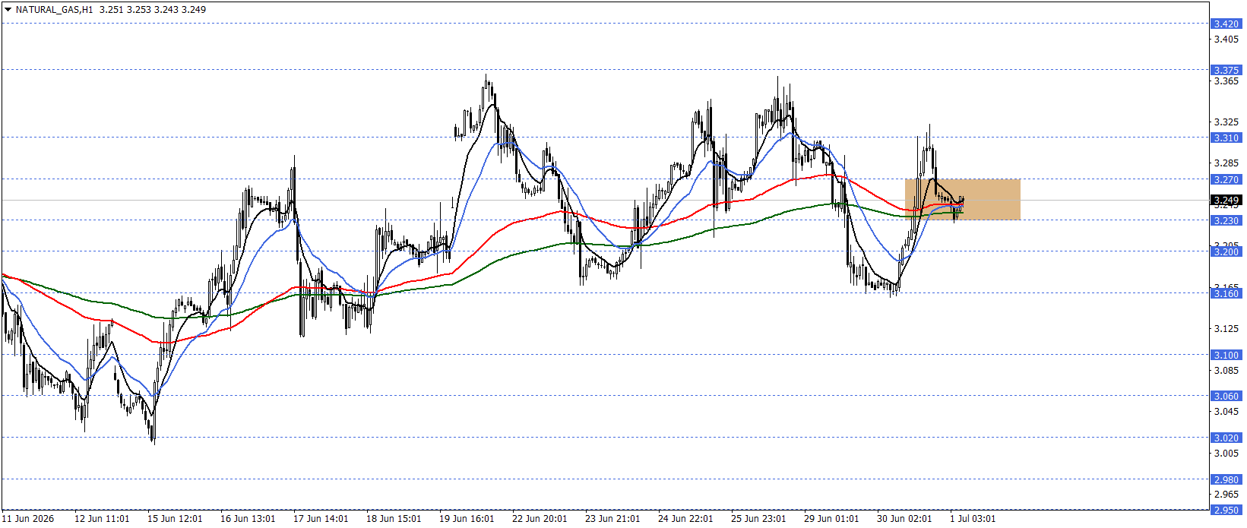Click the 25 Jun 23:01 time label
Screen dimensions: 1247x528
pyautogui.click(x=758, y=519)
